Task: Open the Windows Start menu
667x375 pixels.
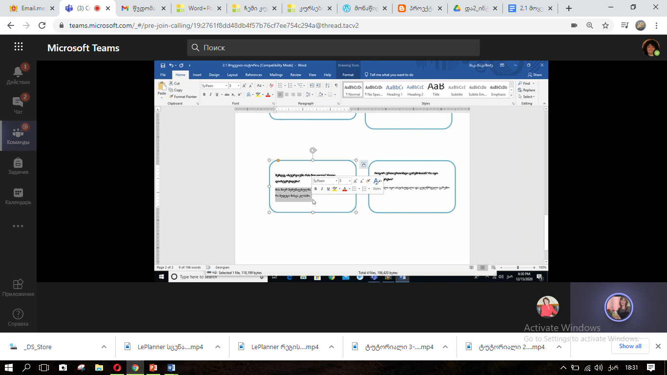Action: point(9,368)
